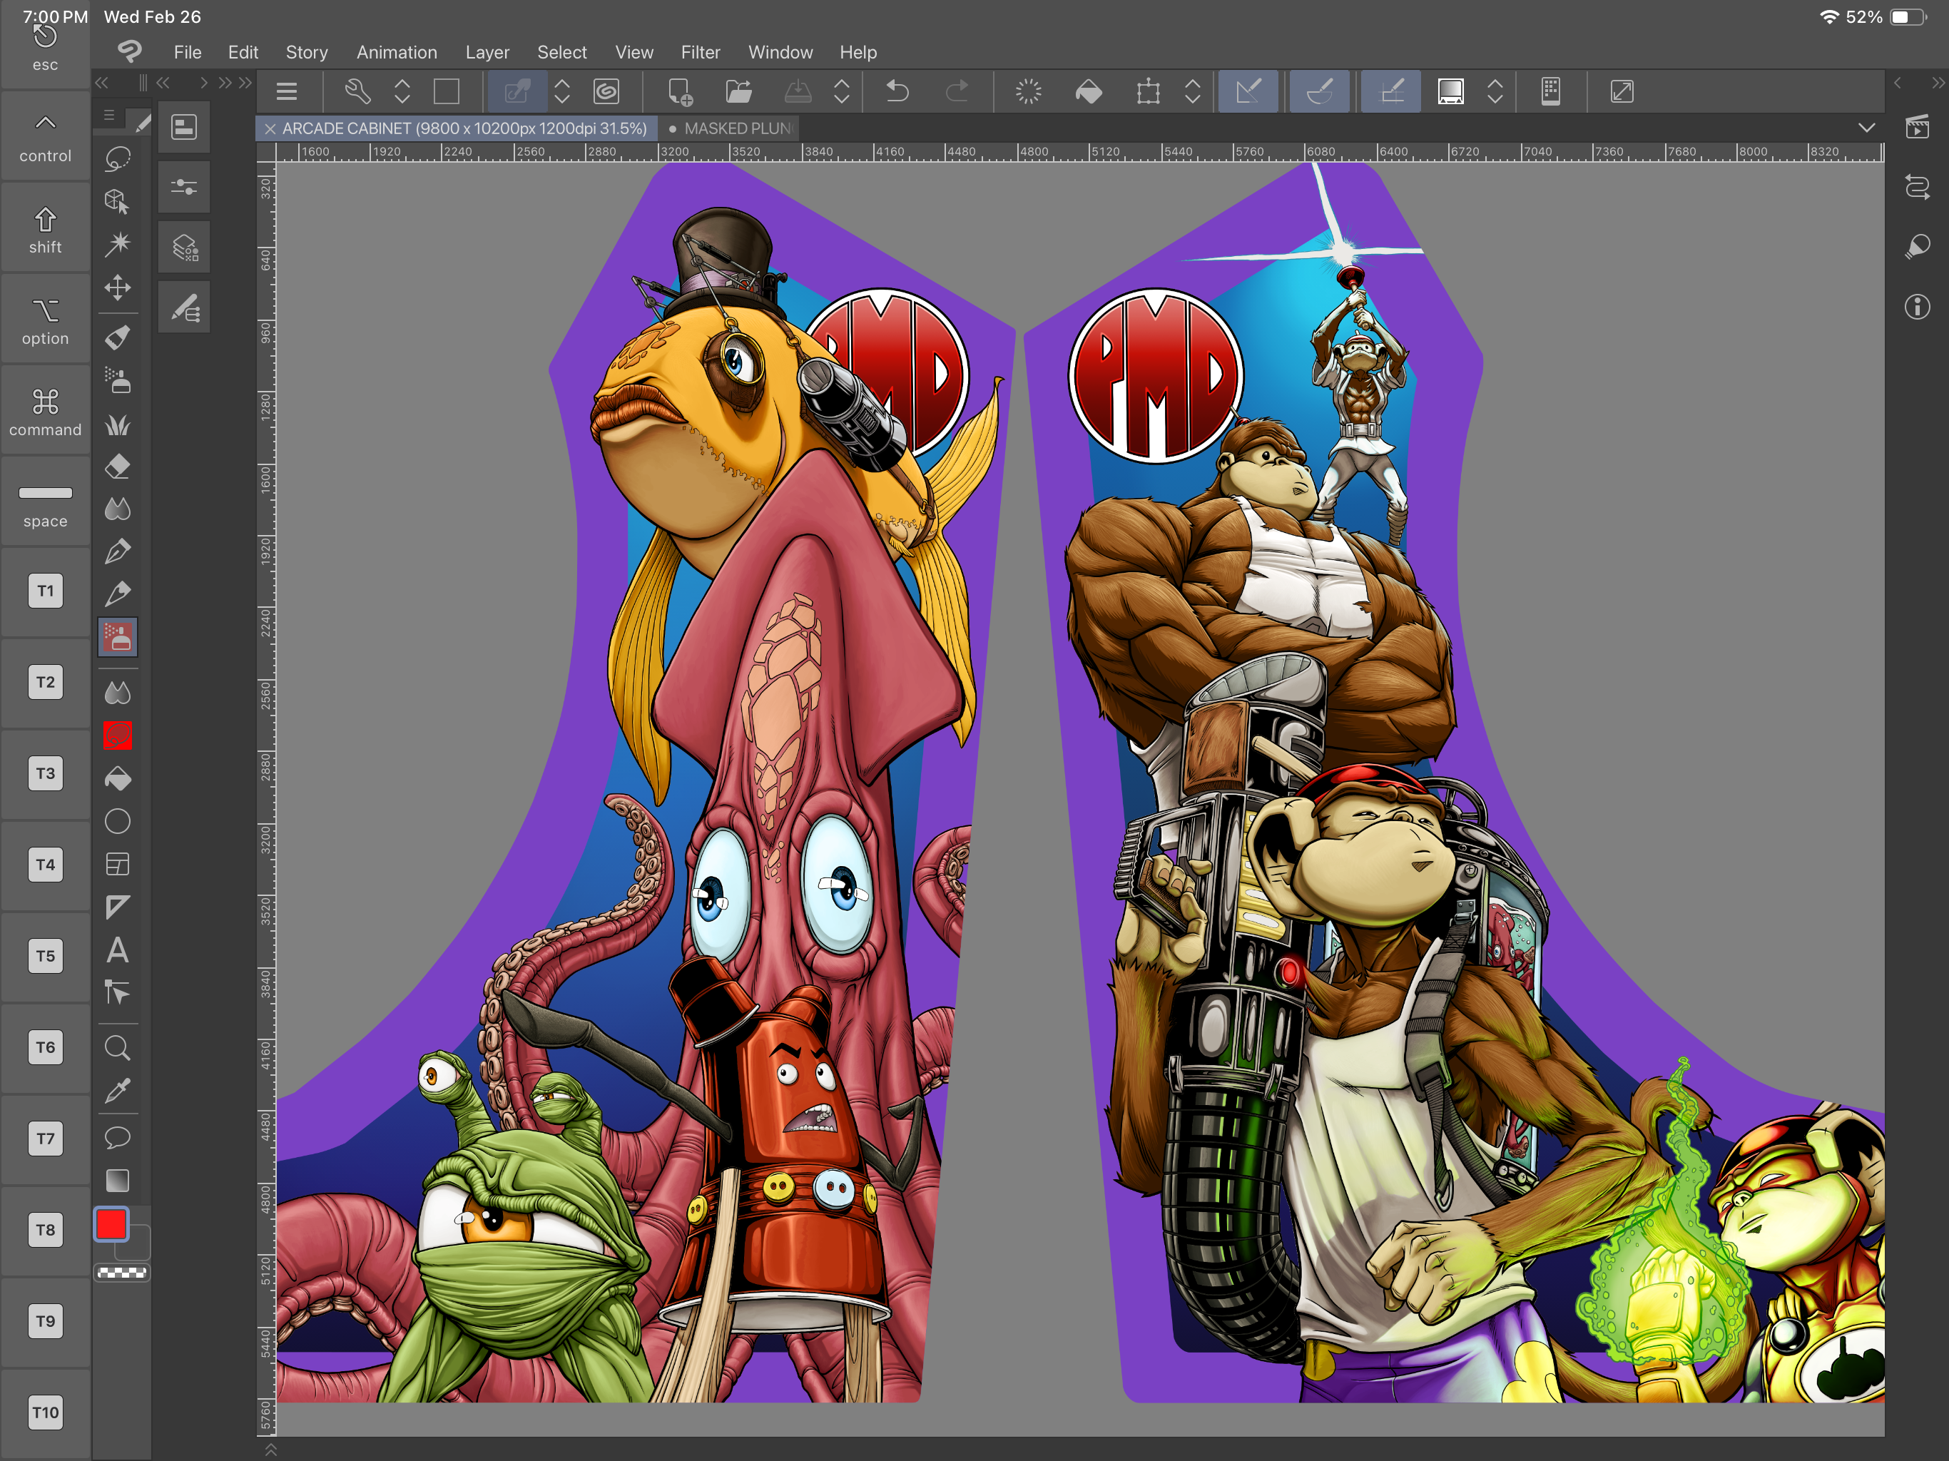Select the Figure ellipse tool
This screenshot has width=1949, height=1461.
pyautogui.click(x=117, y=821)
